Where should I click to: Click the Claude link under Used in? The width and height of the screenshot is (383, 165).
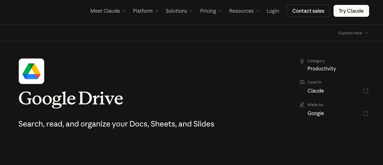316,91
